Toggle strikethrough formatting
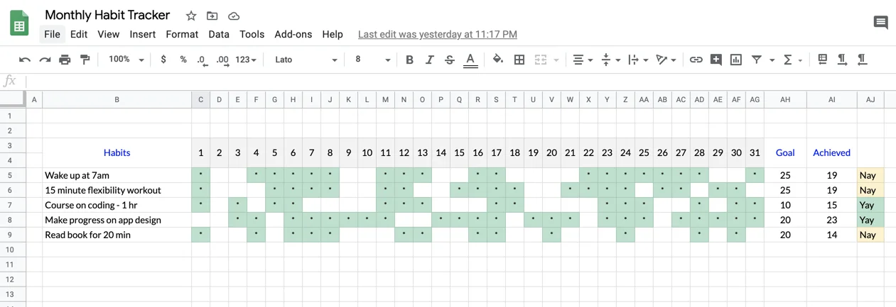The image size is (896, 307). pos(449,60)
